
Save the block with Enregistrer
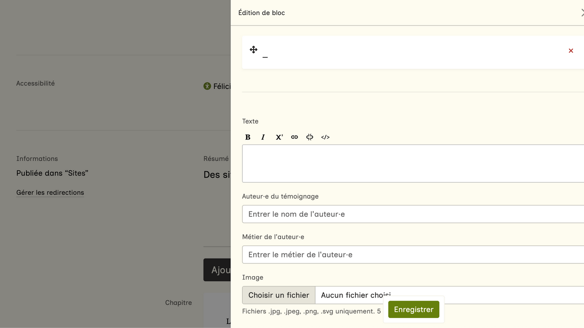[x=413, y=309]
